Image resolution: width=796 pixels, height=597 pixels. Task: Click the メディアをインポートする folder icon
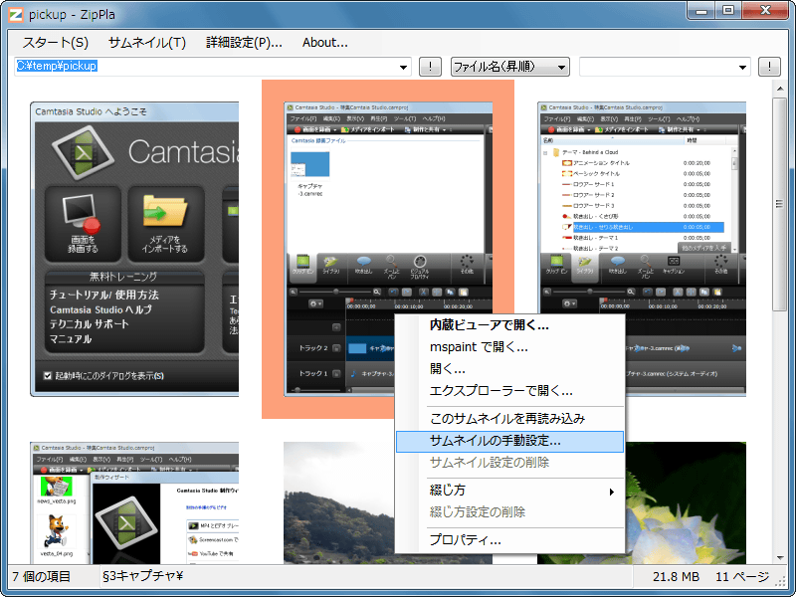165,223
